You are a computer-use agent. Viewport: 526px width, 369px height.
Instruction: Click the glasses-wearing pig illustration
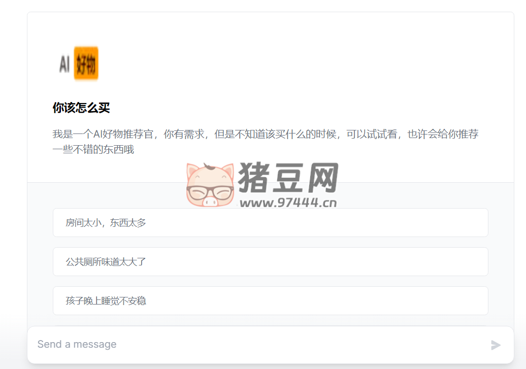point(209,183)
